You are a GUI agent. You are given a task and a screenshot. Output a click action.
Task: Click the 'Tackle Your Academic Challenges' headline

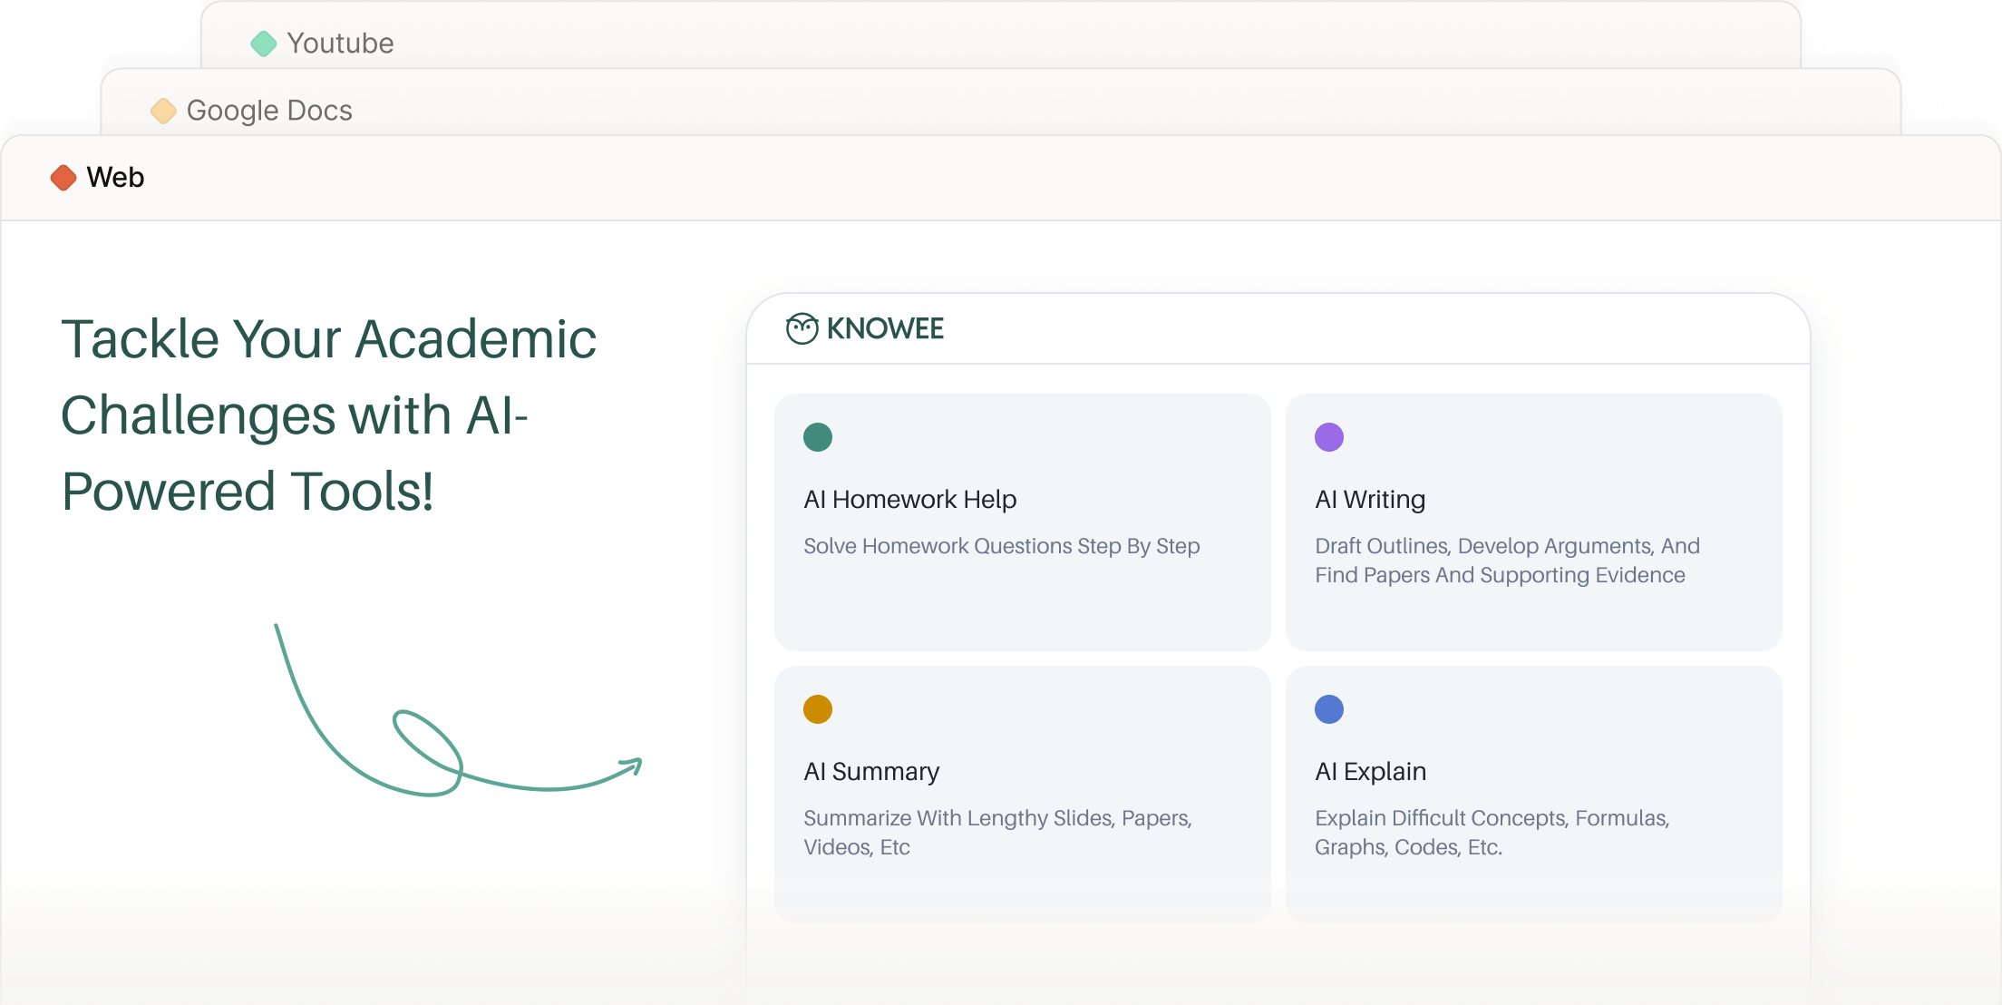328,415
